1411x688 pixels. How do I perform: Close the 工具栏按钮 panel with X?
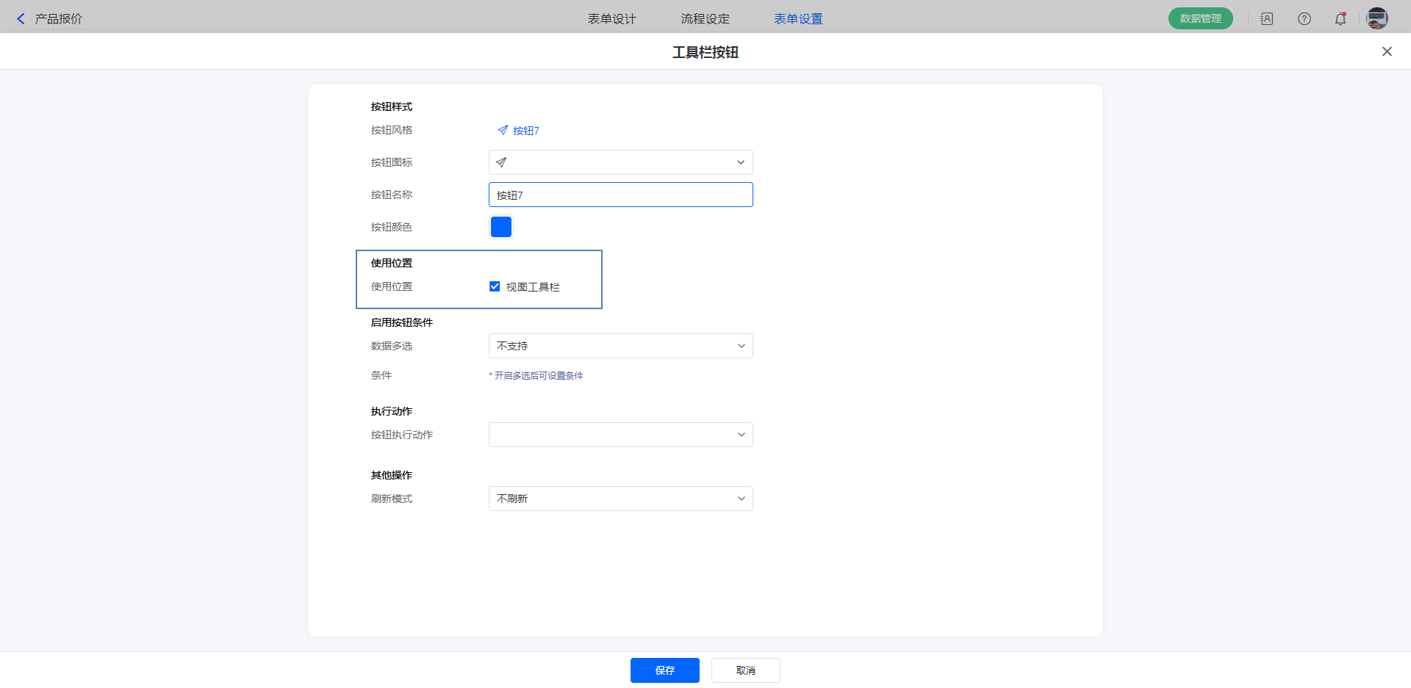pyautogui.click(x=1386, y=51)
